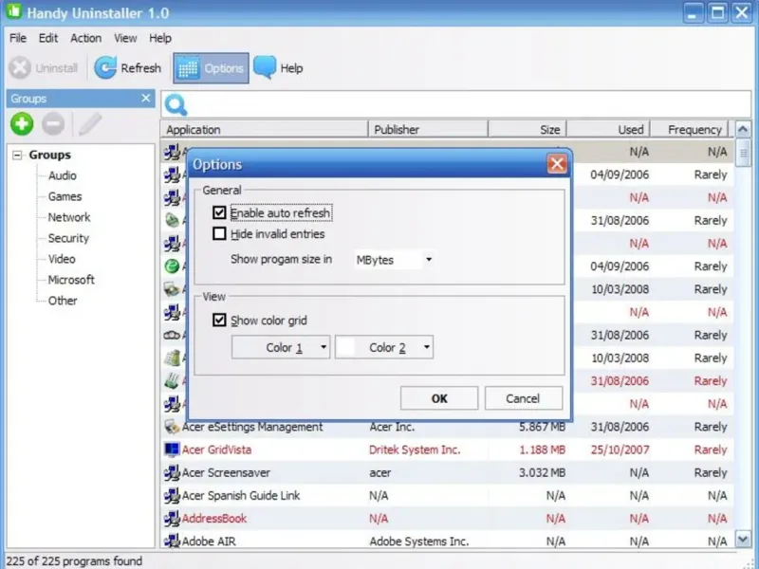Sort by the Used column header
Viewport: 759px width, 569px height.
[608, 130]
